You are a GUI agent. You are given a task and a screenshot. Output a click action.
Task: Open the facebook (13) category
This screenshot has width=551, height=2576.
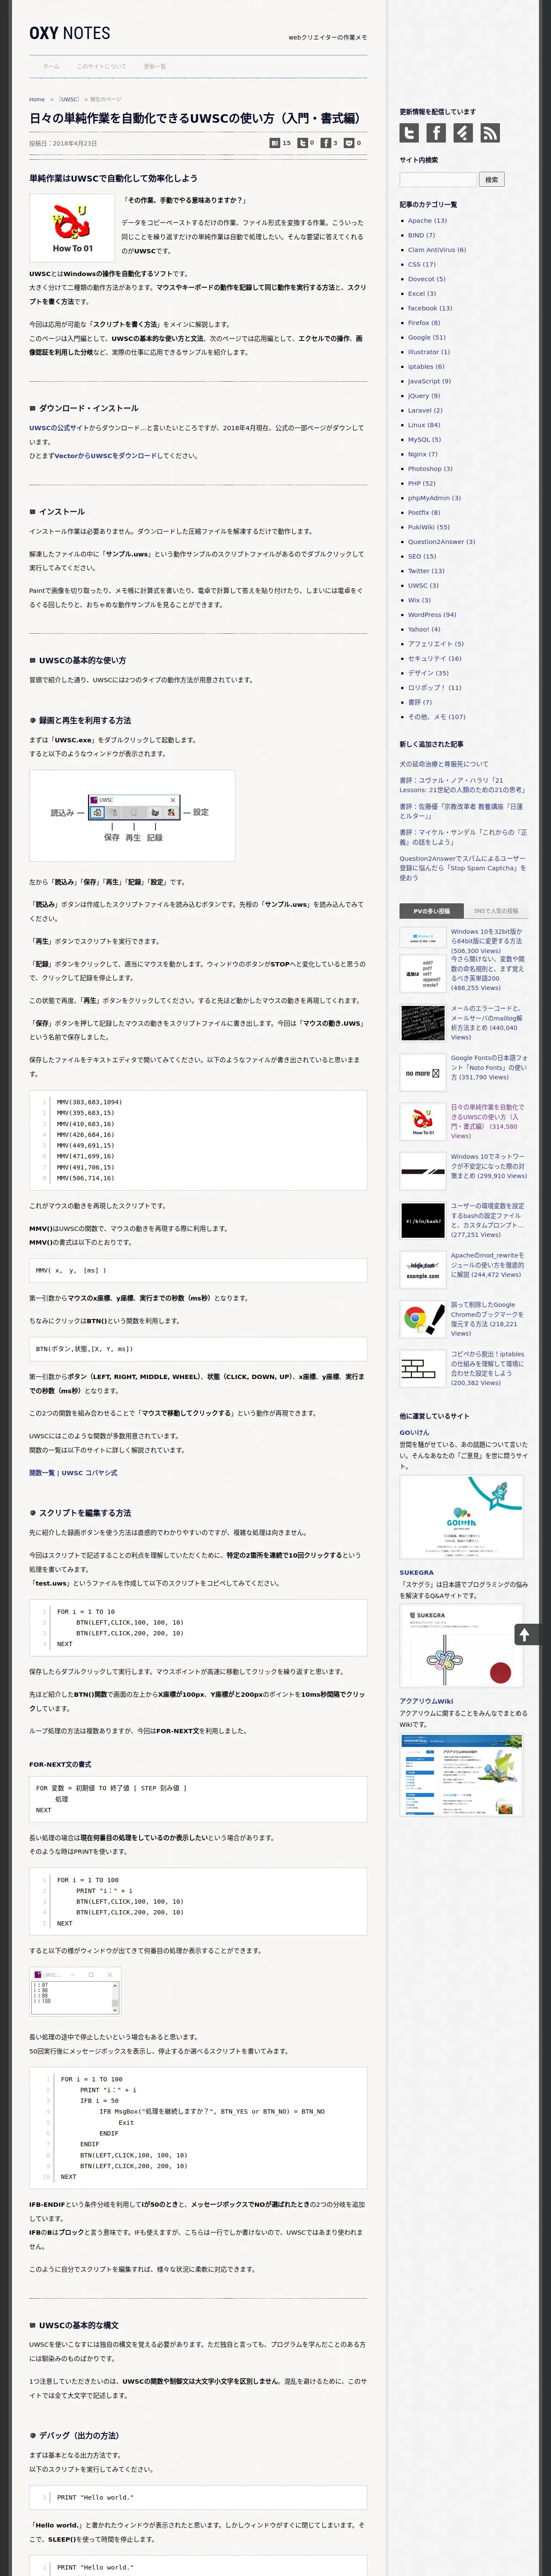(430, 308)
